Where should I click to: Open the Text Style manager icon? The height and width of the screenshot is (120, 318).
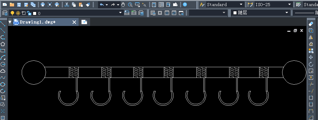click(x=202, y=5)
